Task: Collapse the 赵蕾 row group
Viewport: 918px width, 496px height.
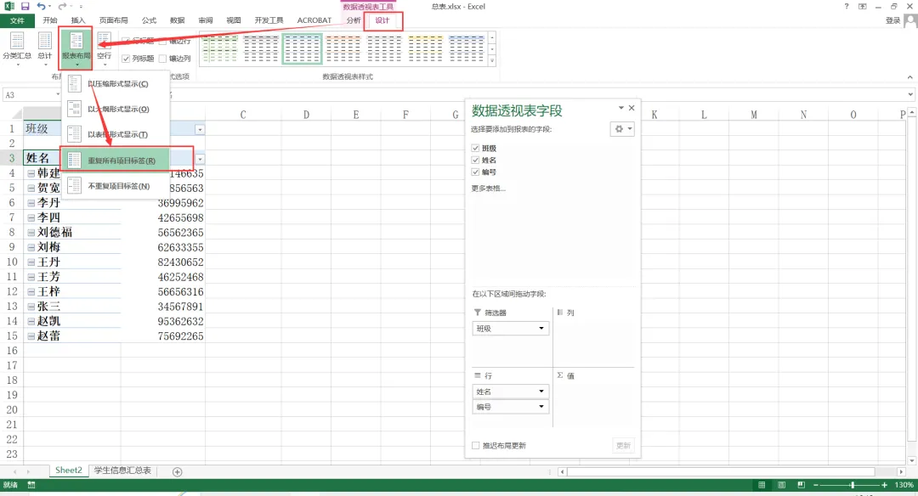Action: click(31, 336)
